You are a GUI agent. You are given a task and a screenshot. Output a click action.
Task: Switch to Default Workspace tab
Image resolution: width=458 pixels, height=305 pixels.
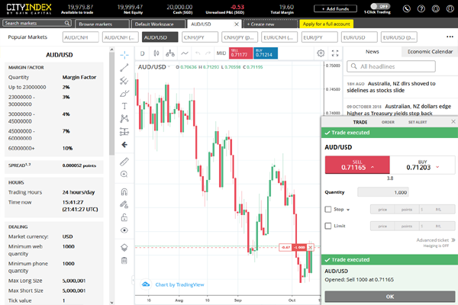click(158, 24)
